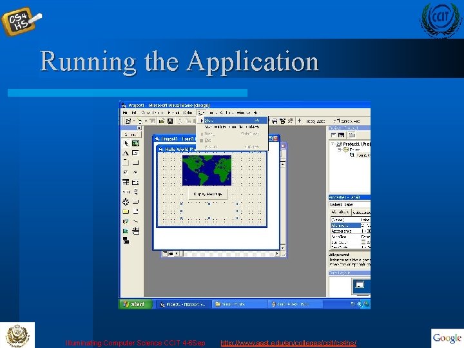Click the Menu Editor toolbar icon

(152, 121)
